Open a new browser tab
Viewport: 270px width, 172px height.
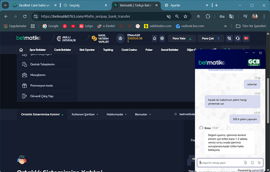[216, 5]
